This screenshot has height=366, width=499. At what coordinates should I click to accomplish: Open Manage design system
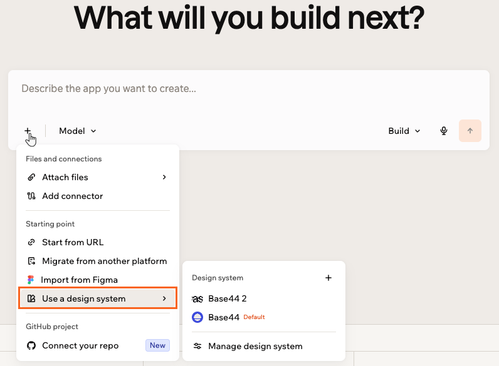click(264, 347)
